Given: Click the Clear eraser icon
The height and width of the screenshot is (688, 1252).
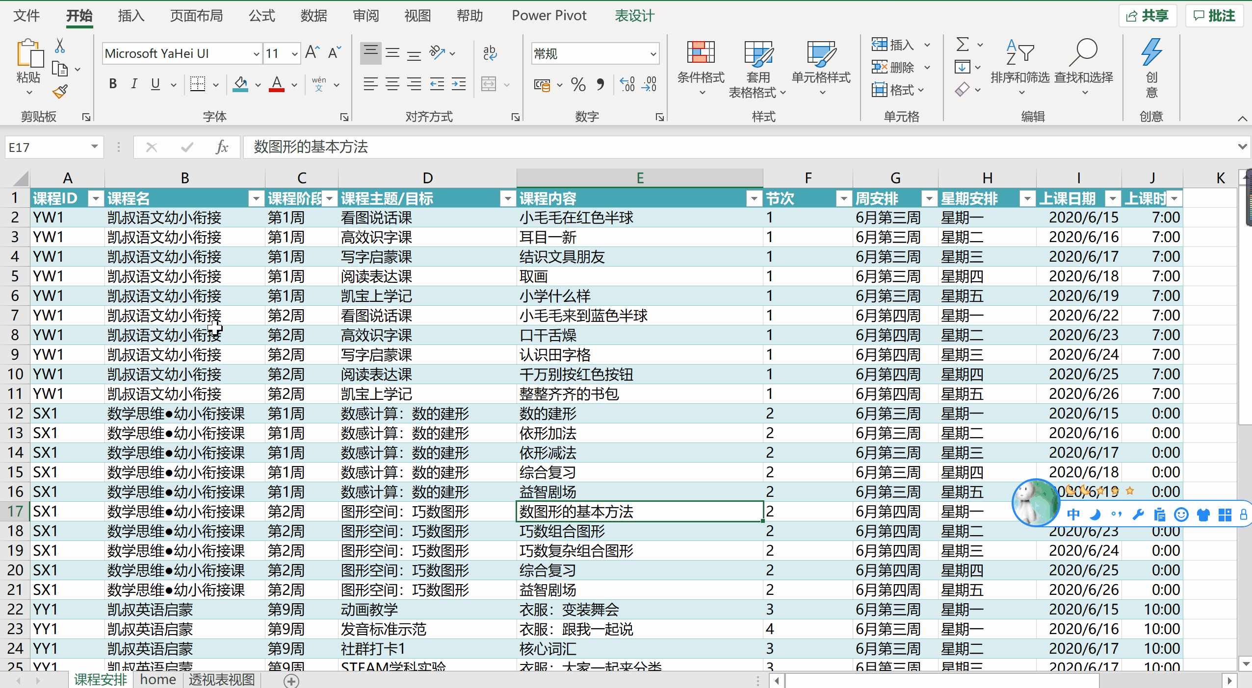Looking at the screenshot, I should 962,89.
